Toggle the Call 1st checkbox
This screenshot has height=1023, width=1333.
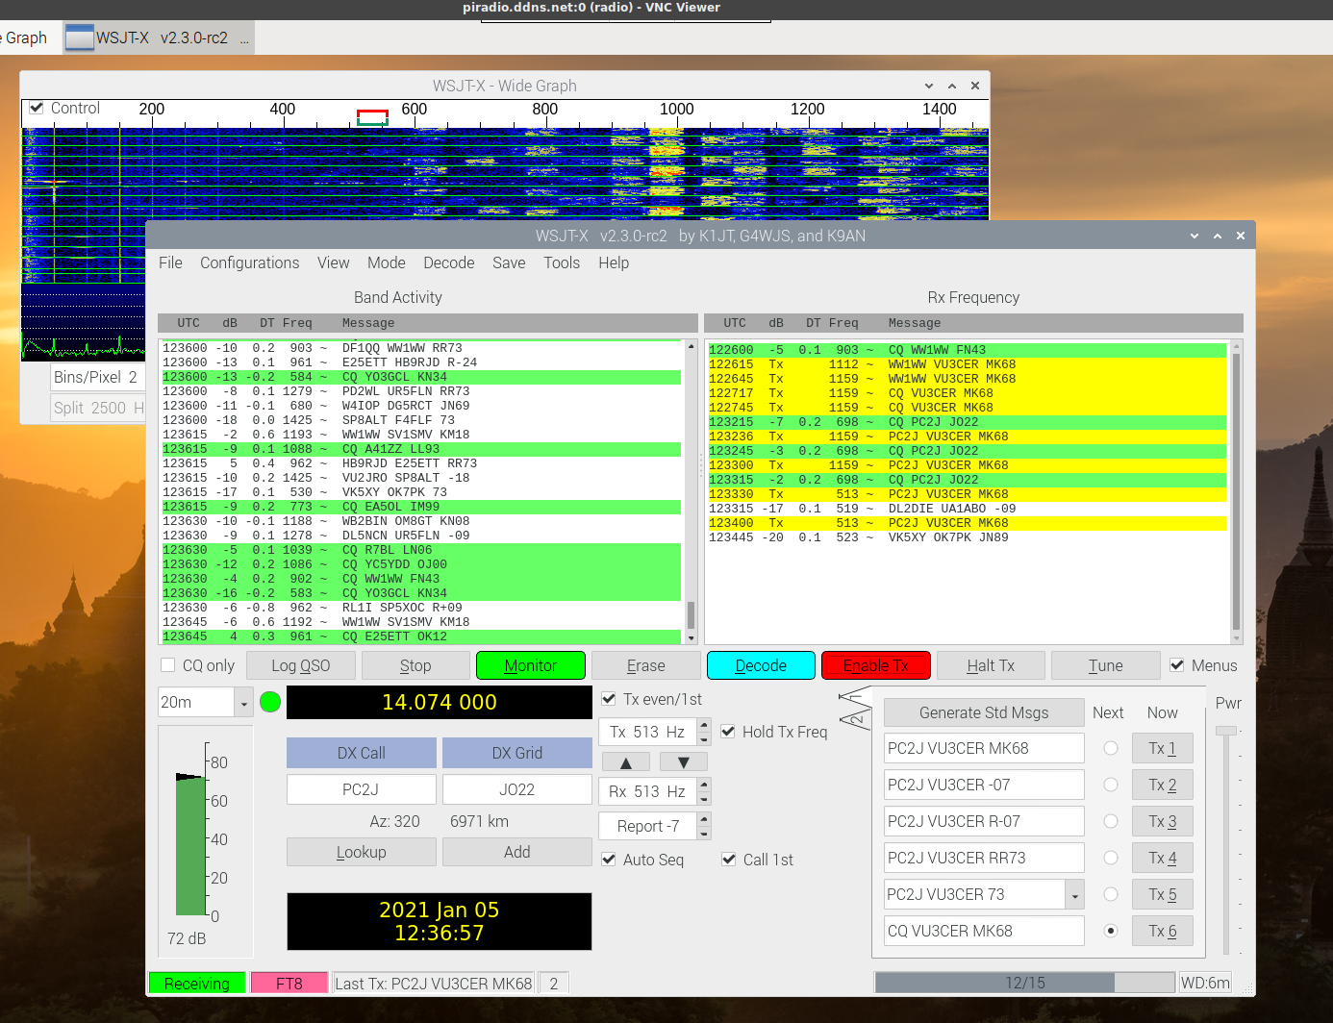tap(729, 860)
